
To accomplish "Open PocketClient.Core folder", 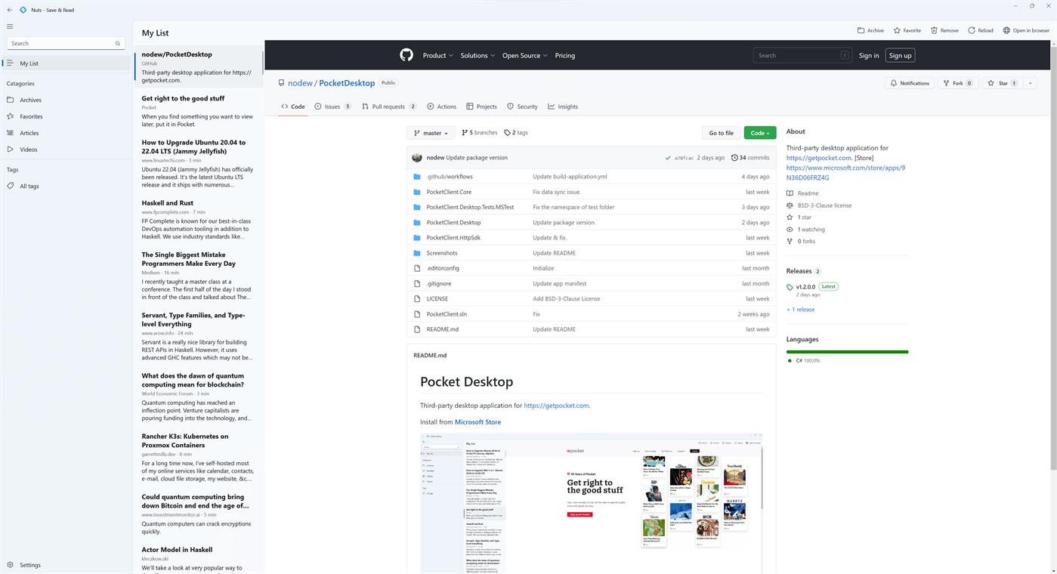I will click(x=449, y=192).
